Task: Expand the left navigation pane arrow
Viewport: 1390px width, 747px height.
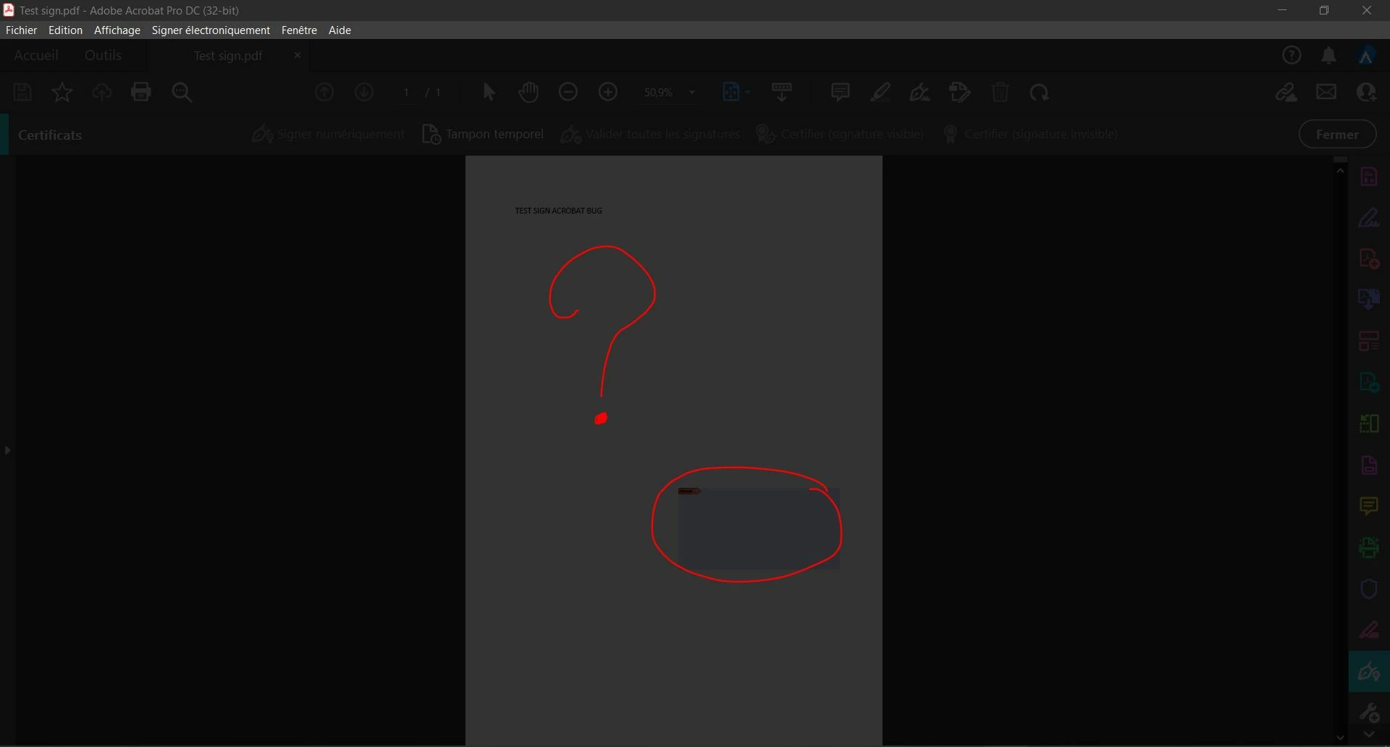Action: pos(7,450)
